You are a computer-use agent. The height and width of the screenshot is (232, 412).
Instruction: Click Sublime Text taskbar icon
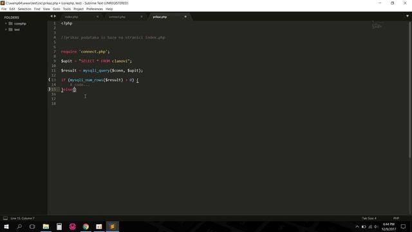112,226
